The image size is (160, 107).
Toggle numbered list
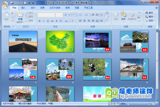point(87,15)
